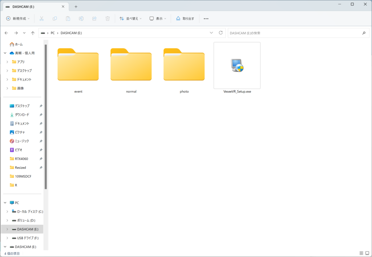Click the Paste clipboard icon
Image resolution: width=372 pixels, height=257 pixels.
pyautogui.click(x=68, y=19)
